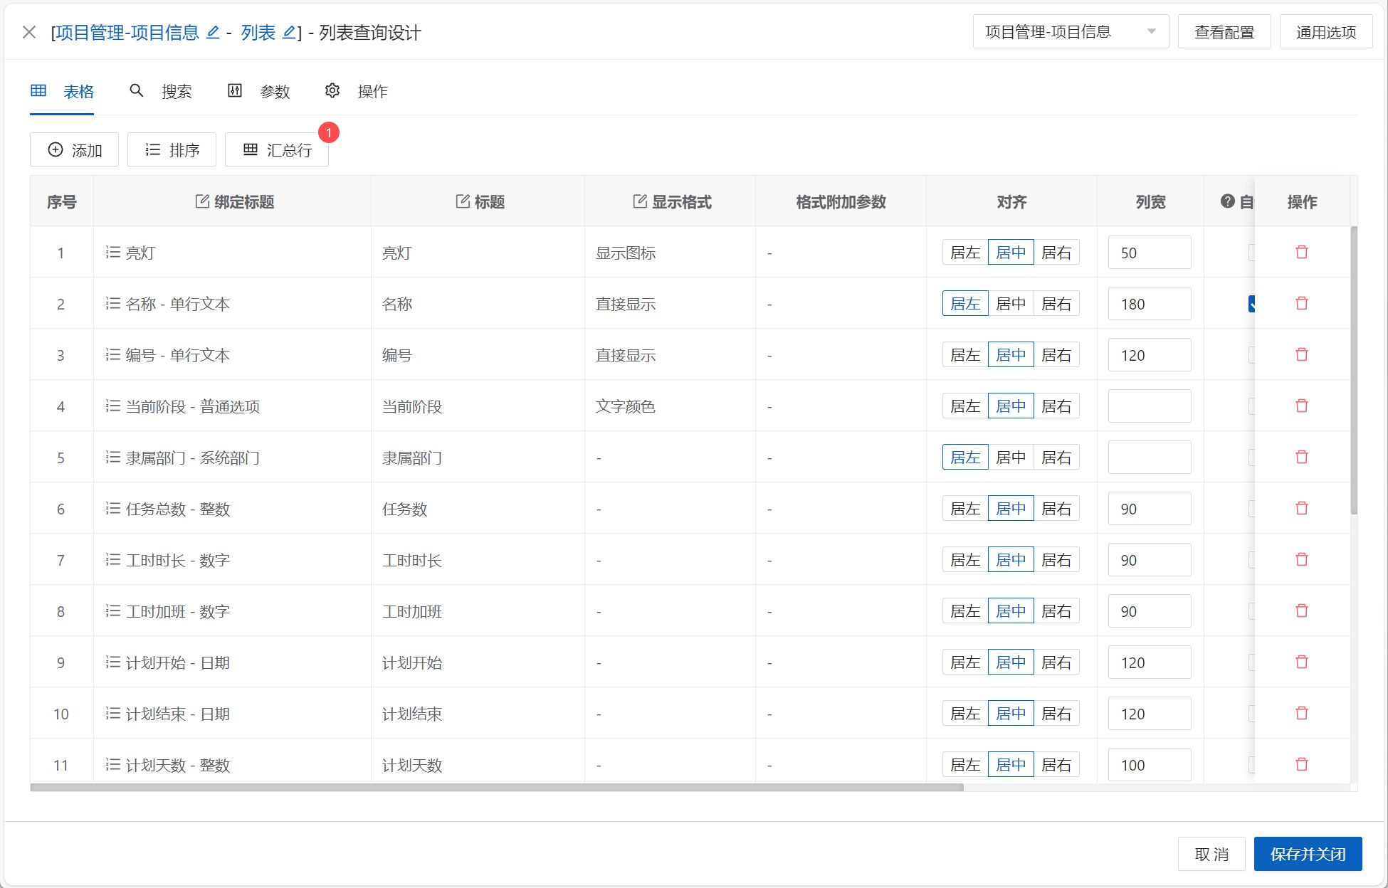
Task: Open the 列表 title link
Action: tap(258, 33)
